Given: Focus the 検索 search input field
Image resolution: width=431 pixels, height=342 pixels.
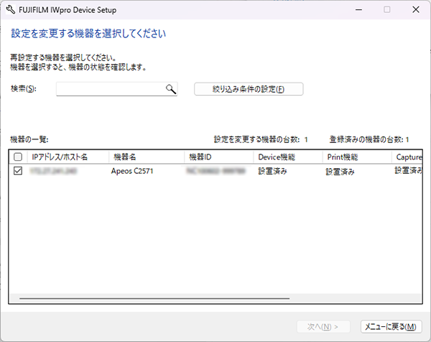Looking at the screenshot, I should tap(116, 89).
